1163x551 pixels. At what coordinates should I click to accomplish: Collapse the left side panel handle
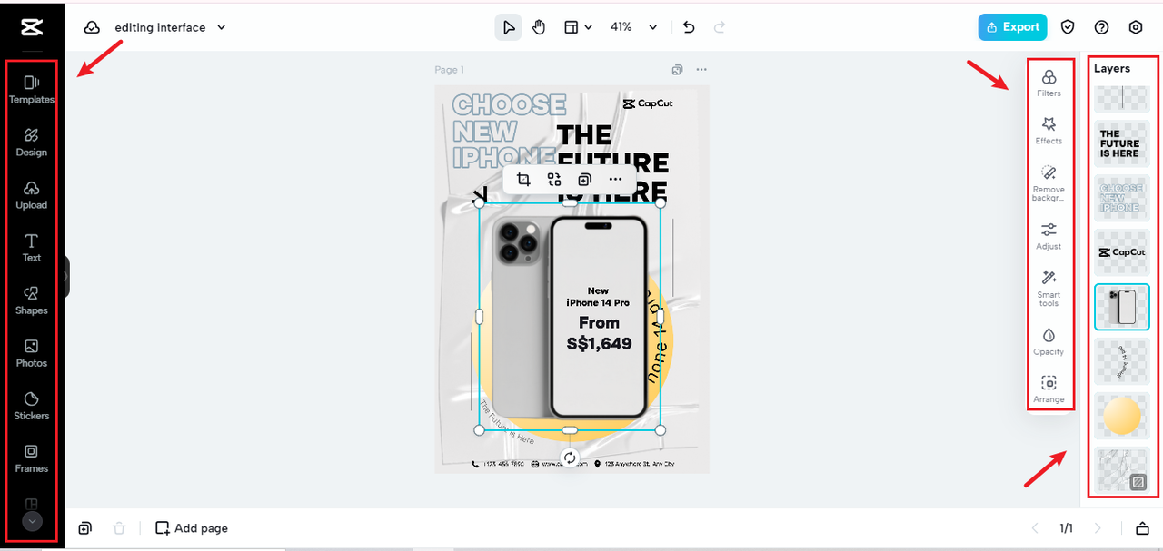click(x=66, y=276)
